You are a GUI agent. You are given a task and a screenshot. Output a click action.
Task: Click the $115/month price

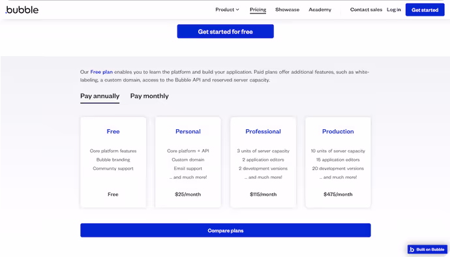263,194
